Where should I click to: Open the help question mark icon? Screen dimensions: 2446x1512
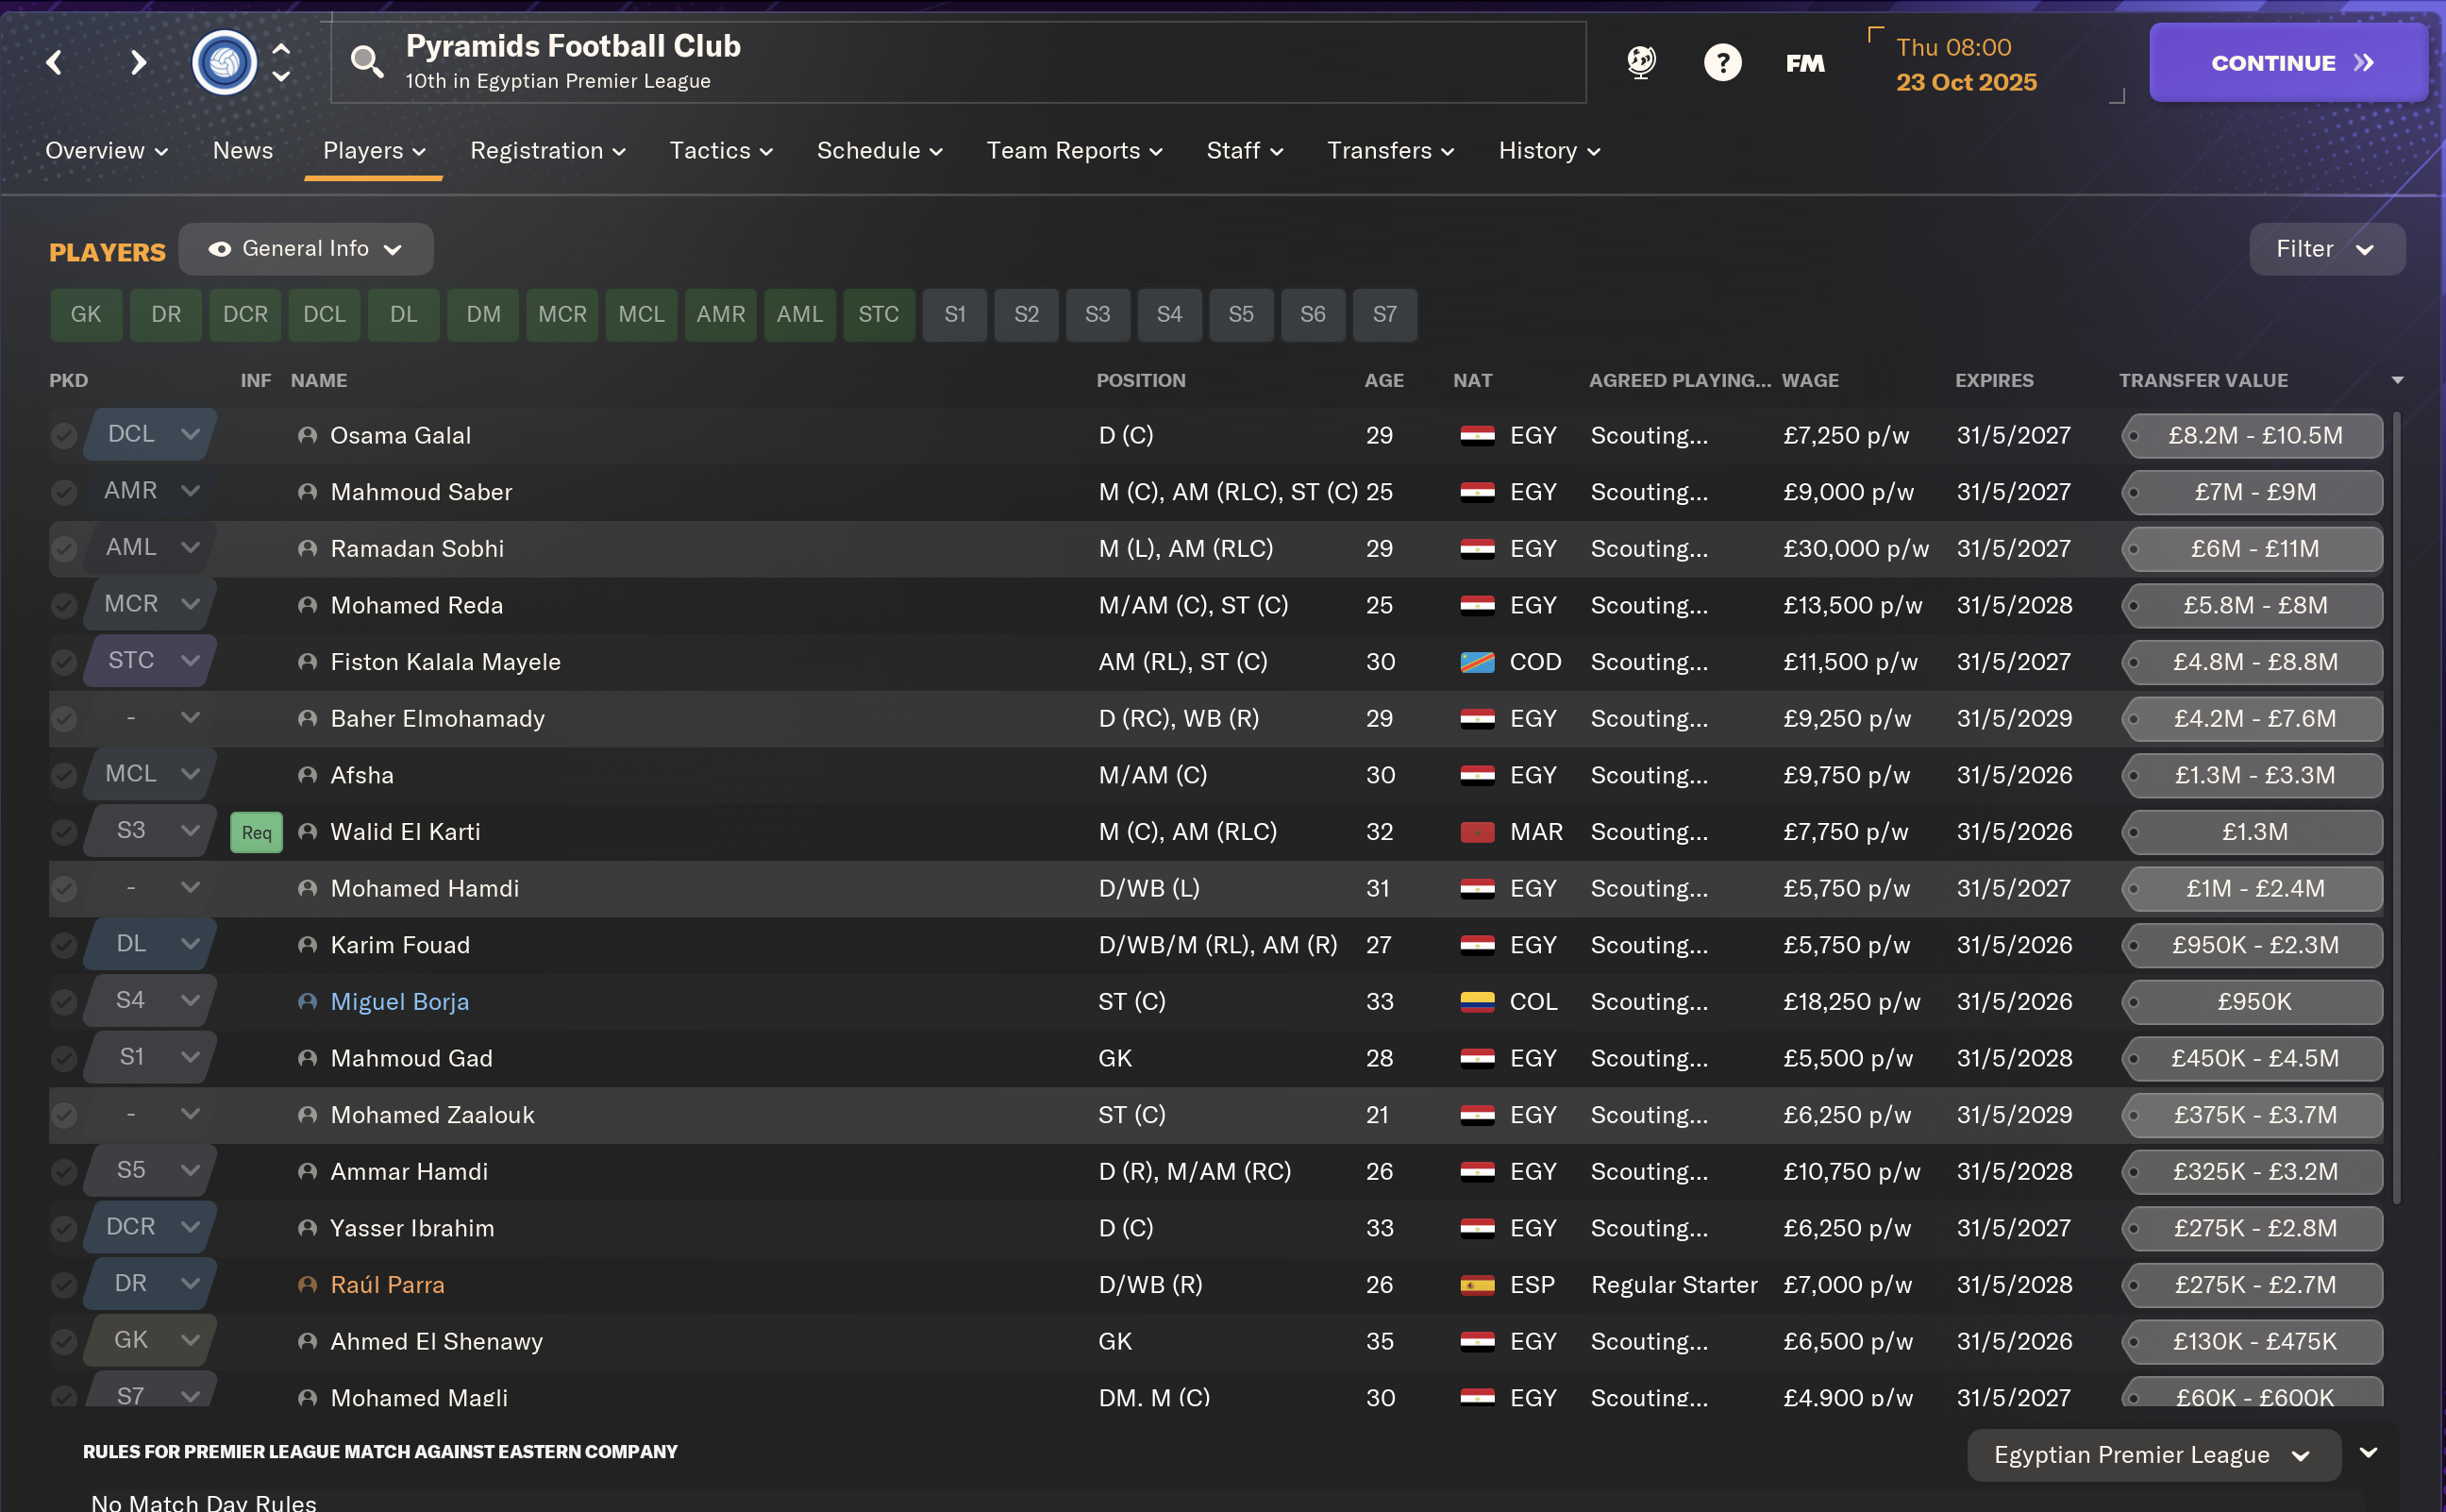tap(1721, 63)
